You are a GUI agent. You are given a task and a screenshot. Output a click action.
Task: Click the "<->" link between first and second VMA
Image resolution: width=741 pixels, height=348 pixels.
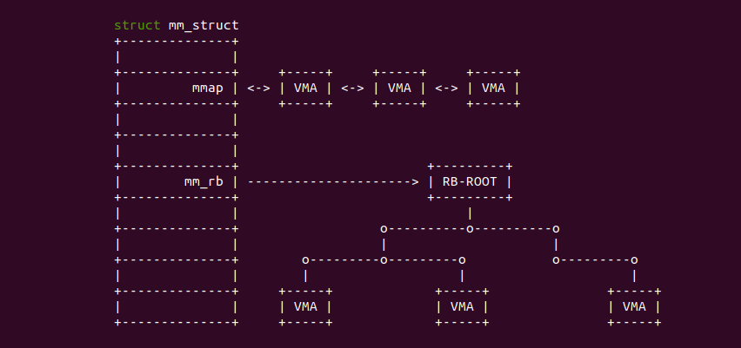[x=352, y=88]
